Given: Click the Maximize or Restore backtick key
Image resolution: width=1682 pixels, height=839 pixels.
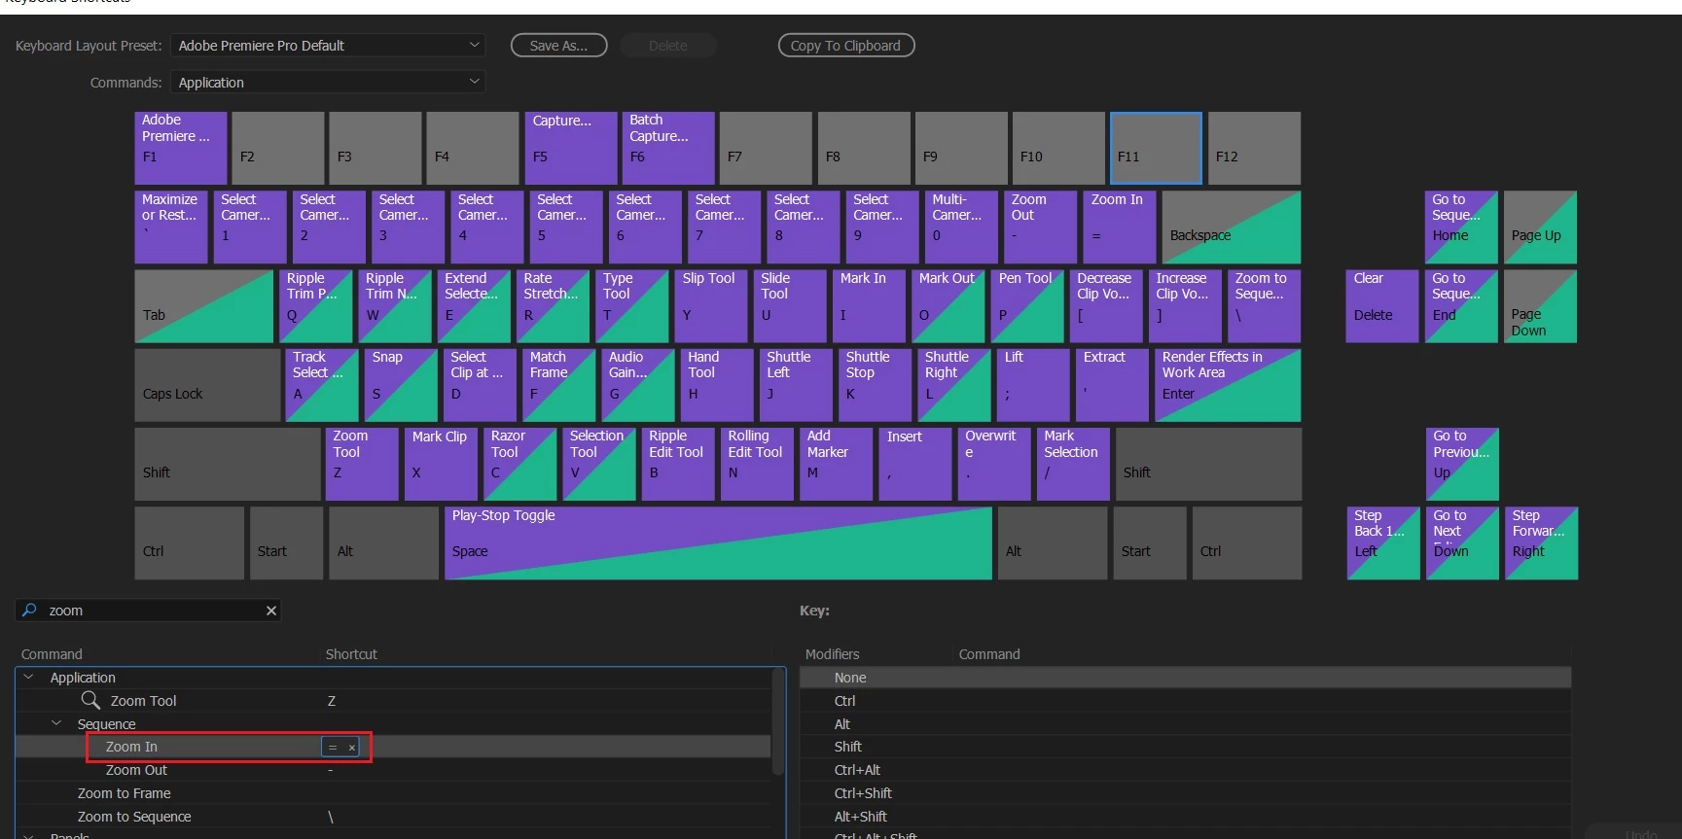Looking at the screenshot, I should [170, 227].
